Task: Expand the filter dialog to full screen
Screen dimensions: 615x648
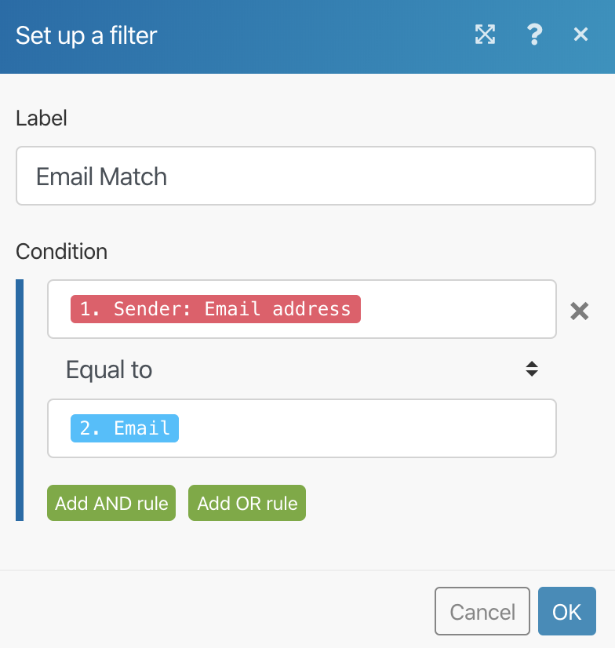Action: tap(485, 35)
